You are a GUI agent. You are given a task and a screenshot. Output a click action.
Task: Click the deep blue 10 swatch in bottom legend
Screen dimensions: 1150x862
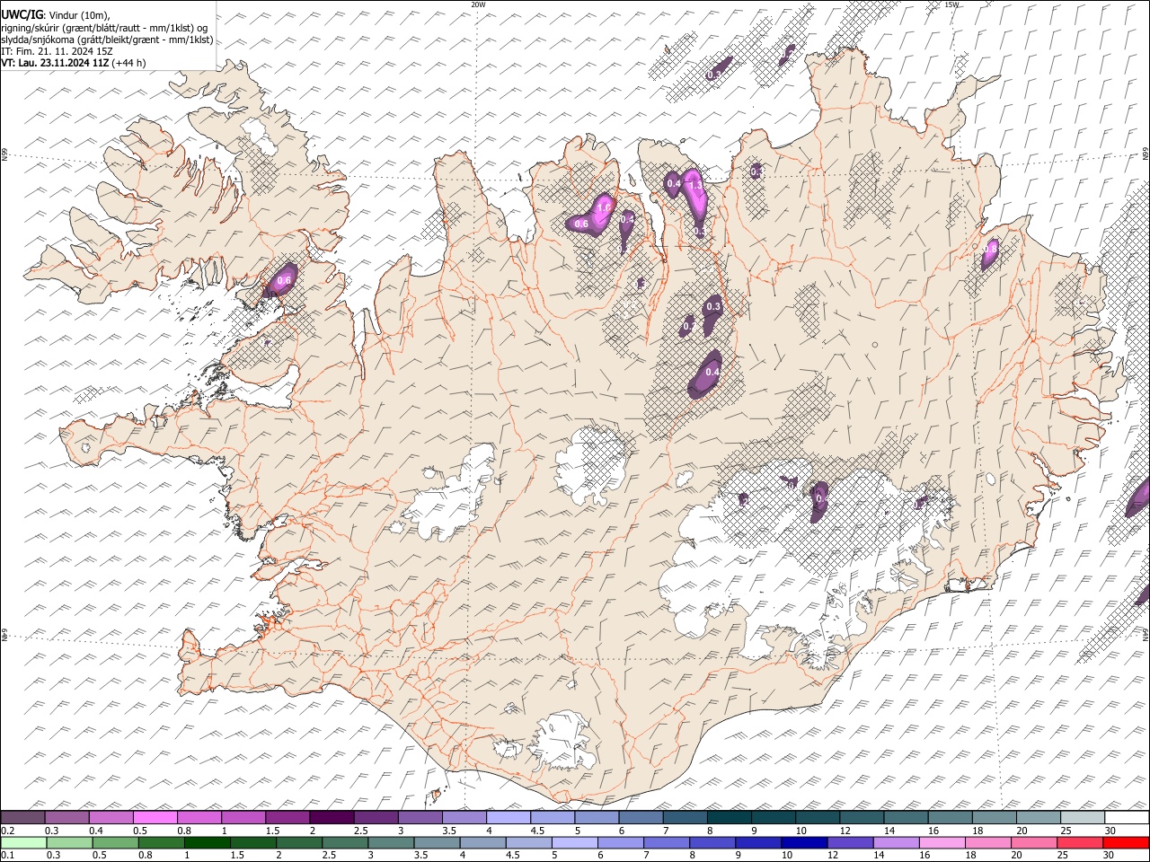(803, 842)
